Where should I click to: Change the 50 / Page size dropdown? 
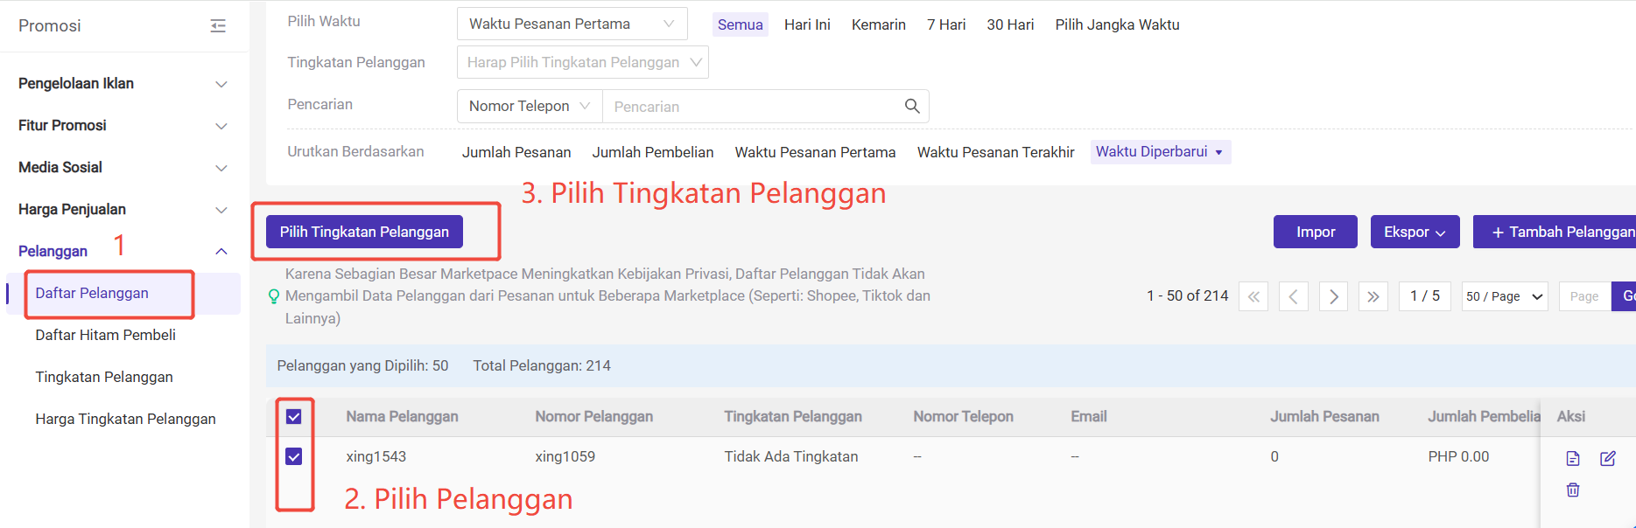click(1504, 296)
